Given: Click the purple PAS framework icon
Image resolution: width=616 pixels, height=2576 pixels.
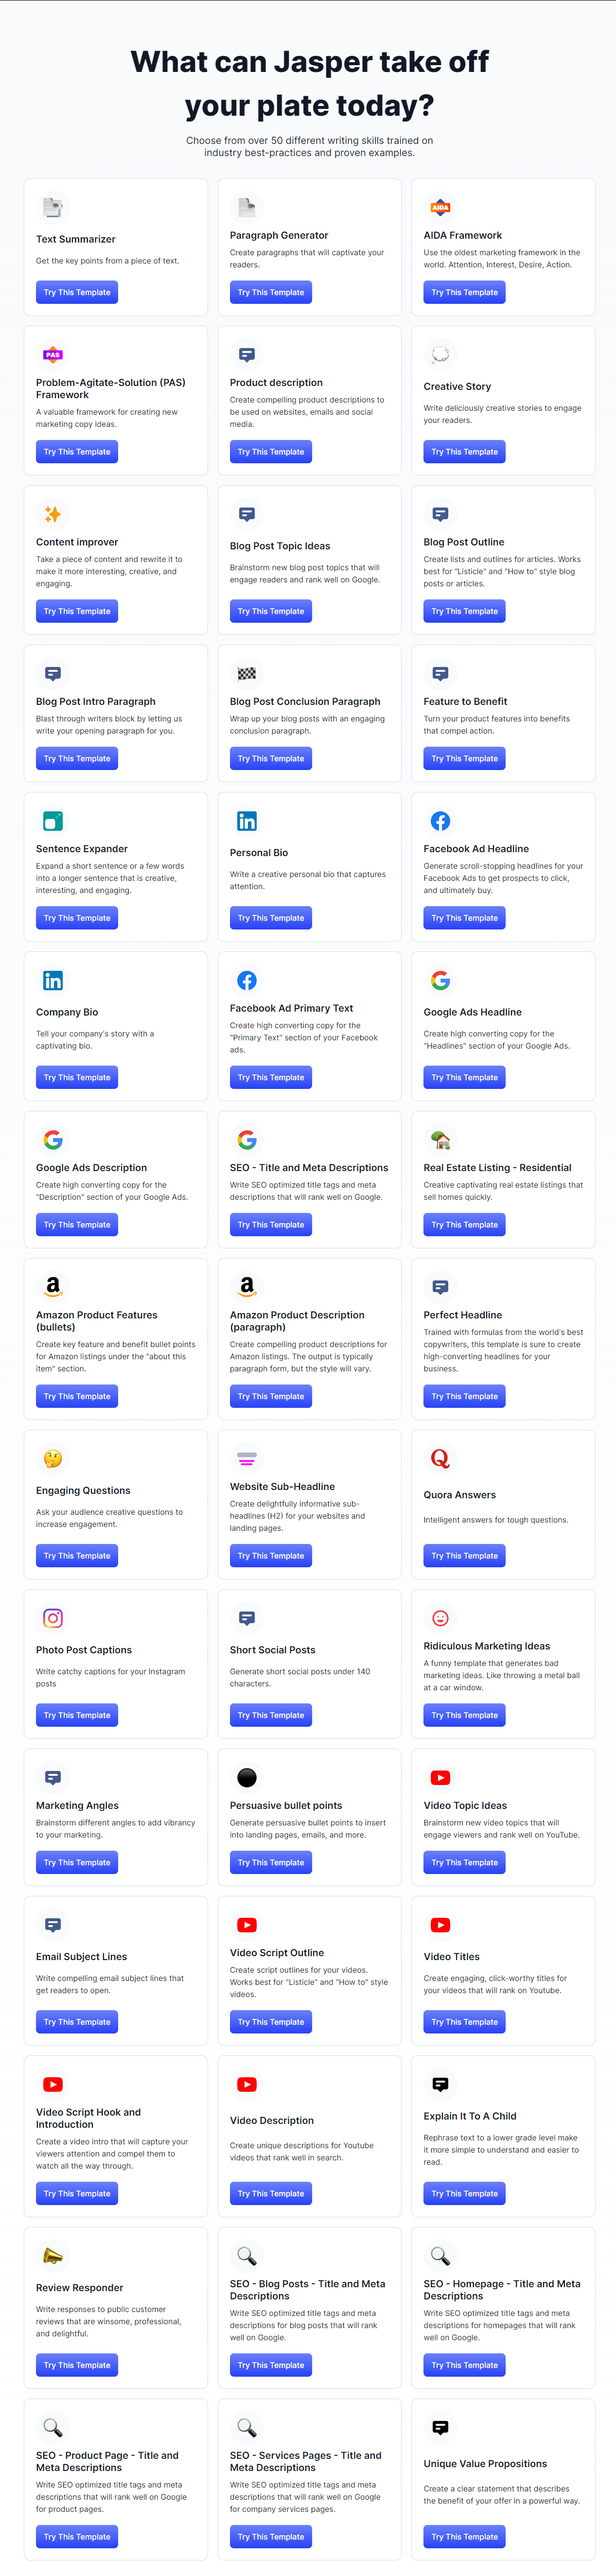Looking at the screenshot, I should [53, 355].
